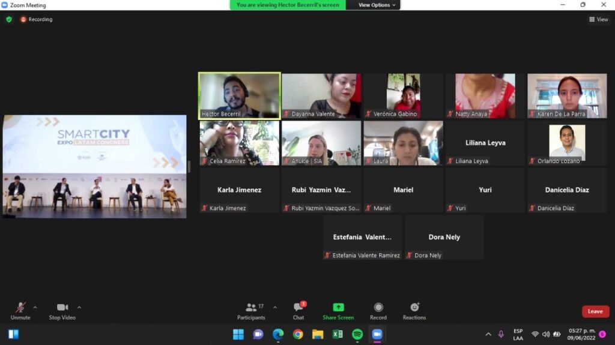This screenshot has height=345, width=615.
Task: Open Microsoft Edge from taskbar
Action: (278, 334)
